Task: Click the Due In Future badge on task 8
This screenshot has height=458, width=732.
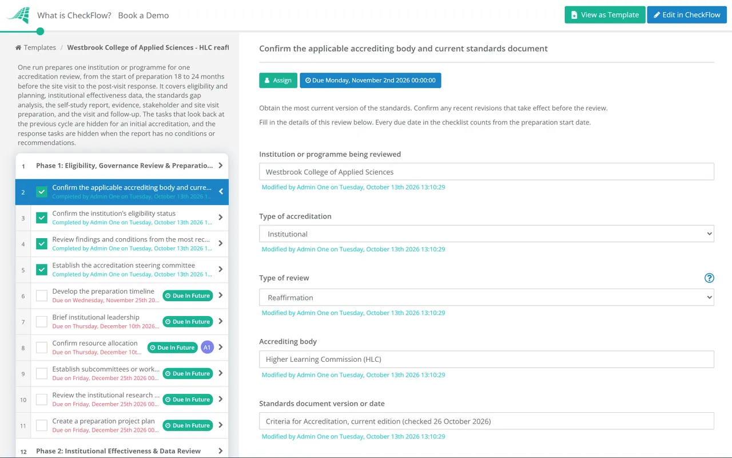Action: click(x=172, y=348)
